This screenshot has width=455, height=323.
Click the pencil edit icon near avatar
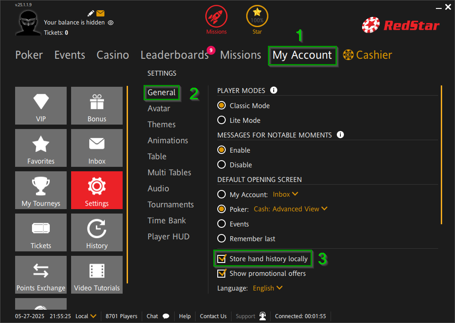point(91,13)
